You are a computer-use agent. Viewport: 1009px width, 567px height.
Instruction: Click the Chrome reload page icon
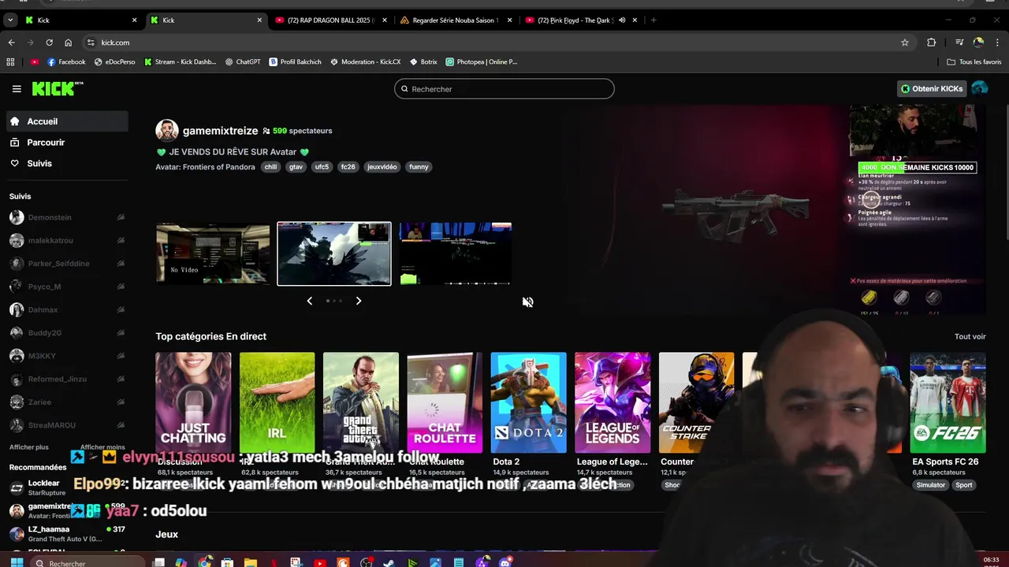49,43
